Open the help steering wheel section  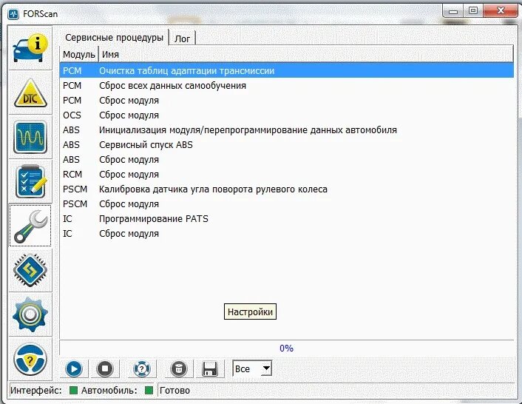[30, 359]
